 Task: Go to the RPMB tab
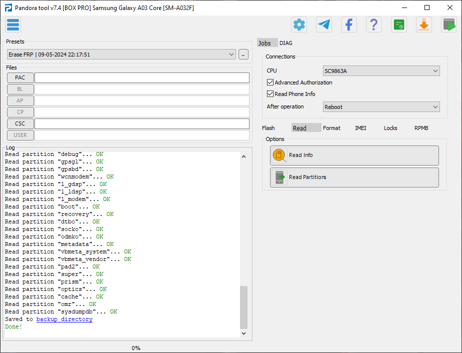(x=421, y=128)
